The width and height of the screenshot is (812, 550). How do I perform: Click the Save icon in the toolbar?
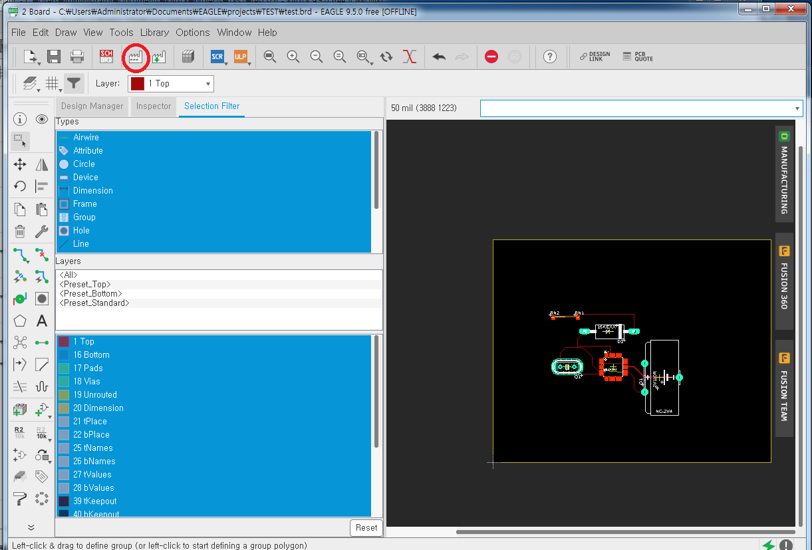[x=54, y=57]
